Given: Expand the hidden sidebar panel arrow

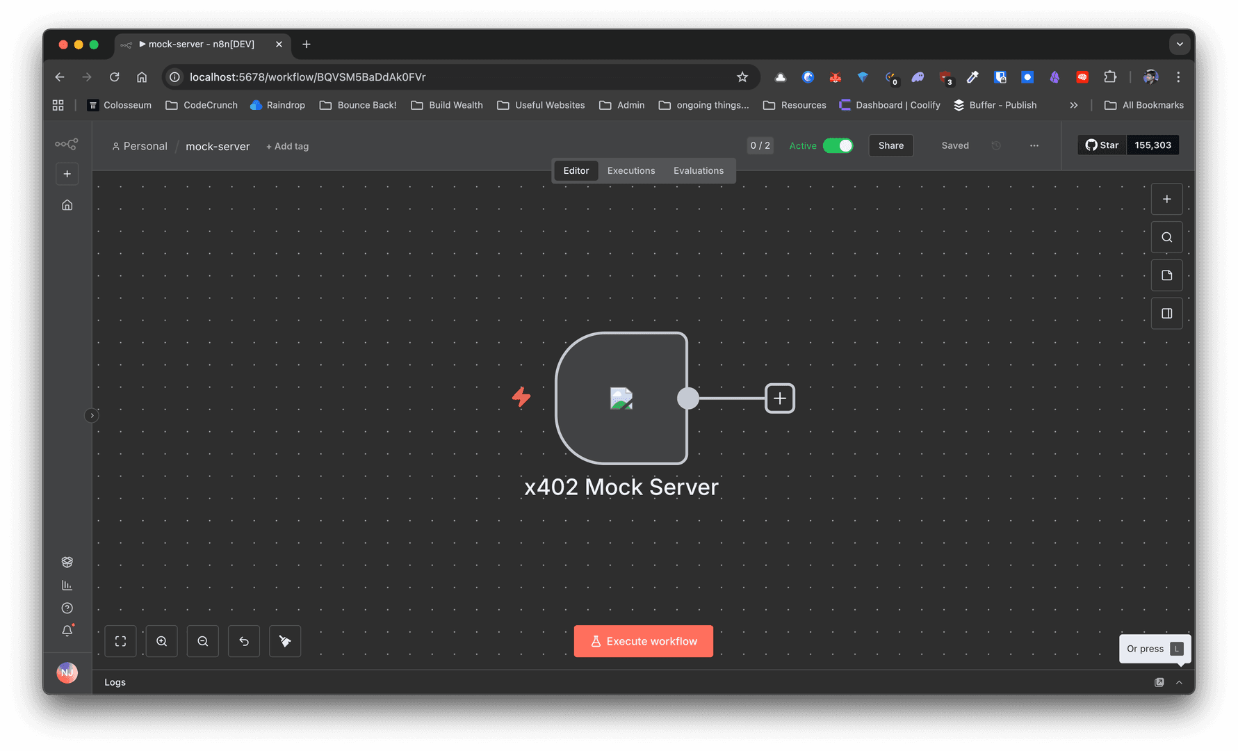Looking at the screenshot, I should (91, 415).
